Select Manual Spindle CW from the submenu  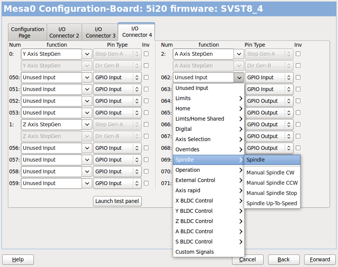[272, 173]
